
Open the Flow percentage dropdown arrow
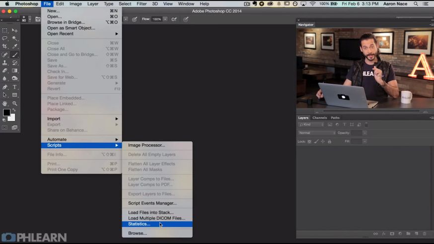[x=165, y=19]
